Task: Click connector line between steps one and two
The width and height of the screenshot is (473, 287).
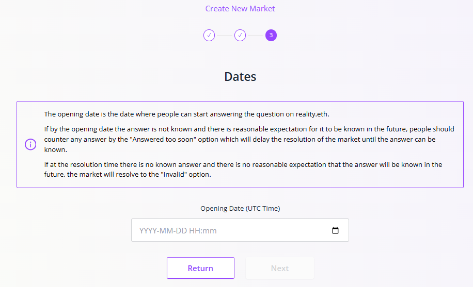Action: click(x=225, y=35)
